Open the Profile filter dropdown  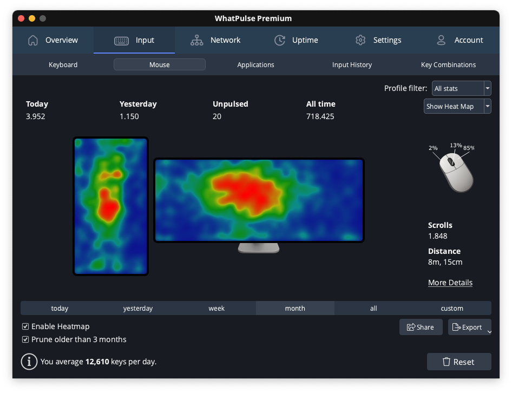coord(487,88)
